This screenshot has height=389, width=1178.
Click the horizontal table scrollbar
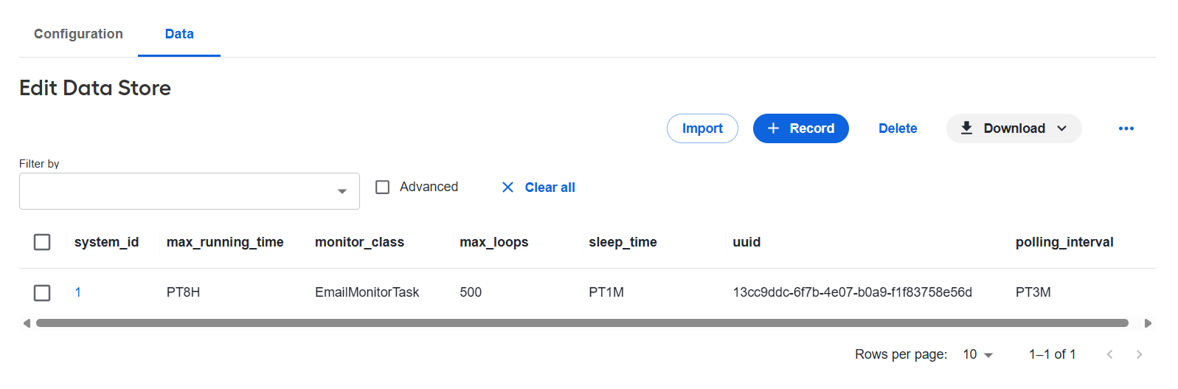click(x=582, y=323)
